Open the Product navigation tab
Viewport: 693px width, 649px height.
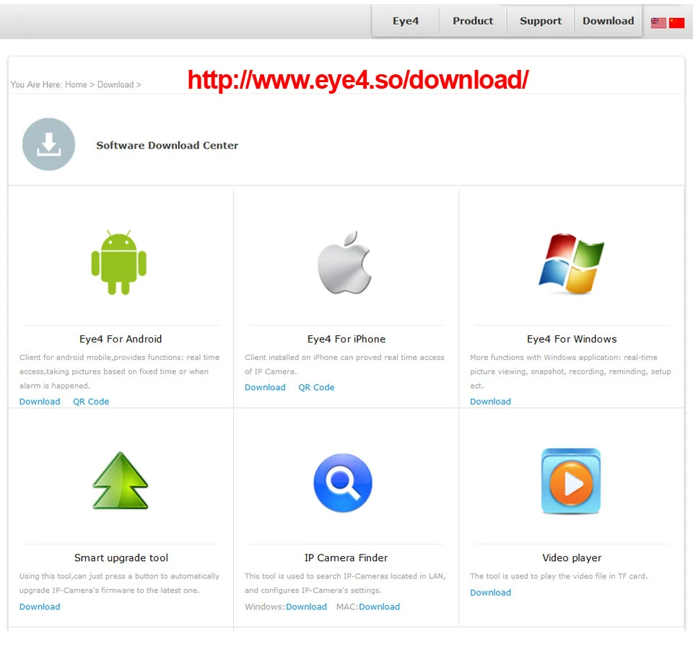click(473, 21)
